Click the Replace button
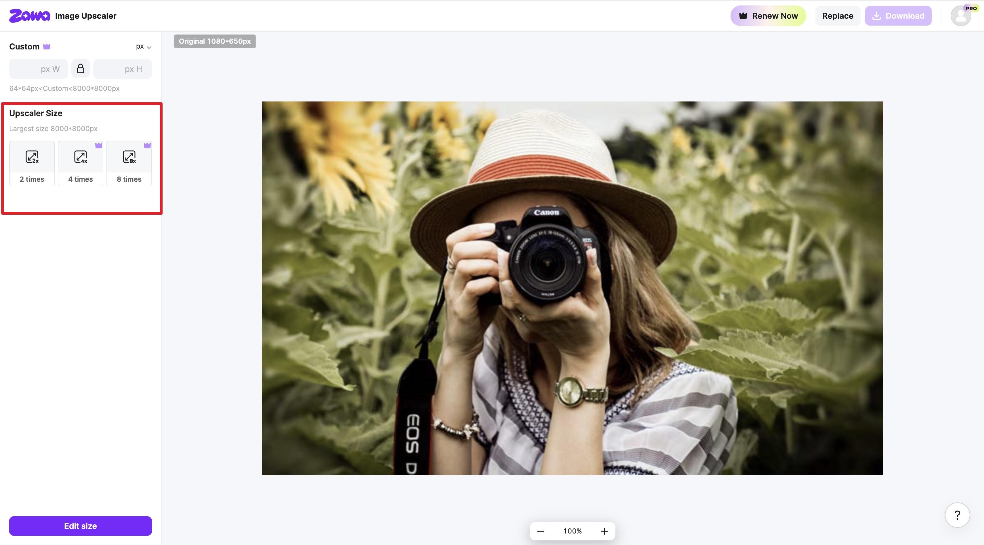The image size is (984, 545). pyautogui.click(x=837, y=16)
